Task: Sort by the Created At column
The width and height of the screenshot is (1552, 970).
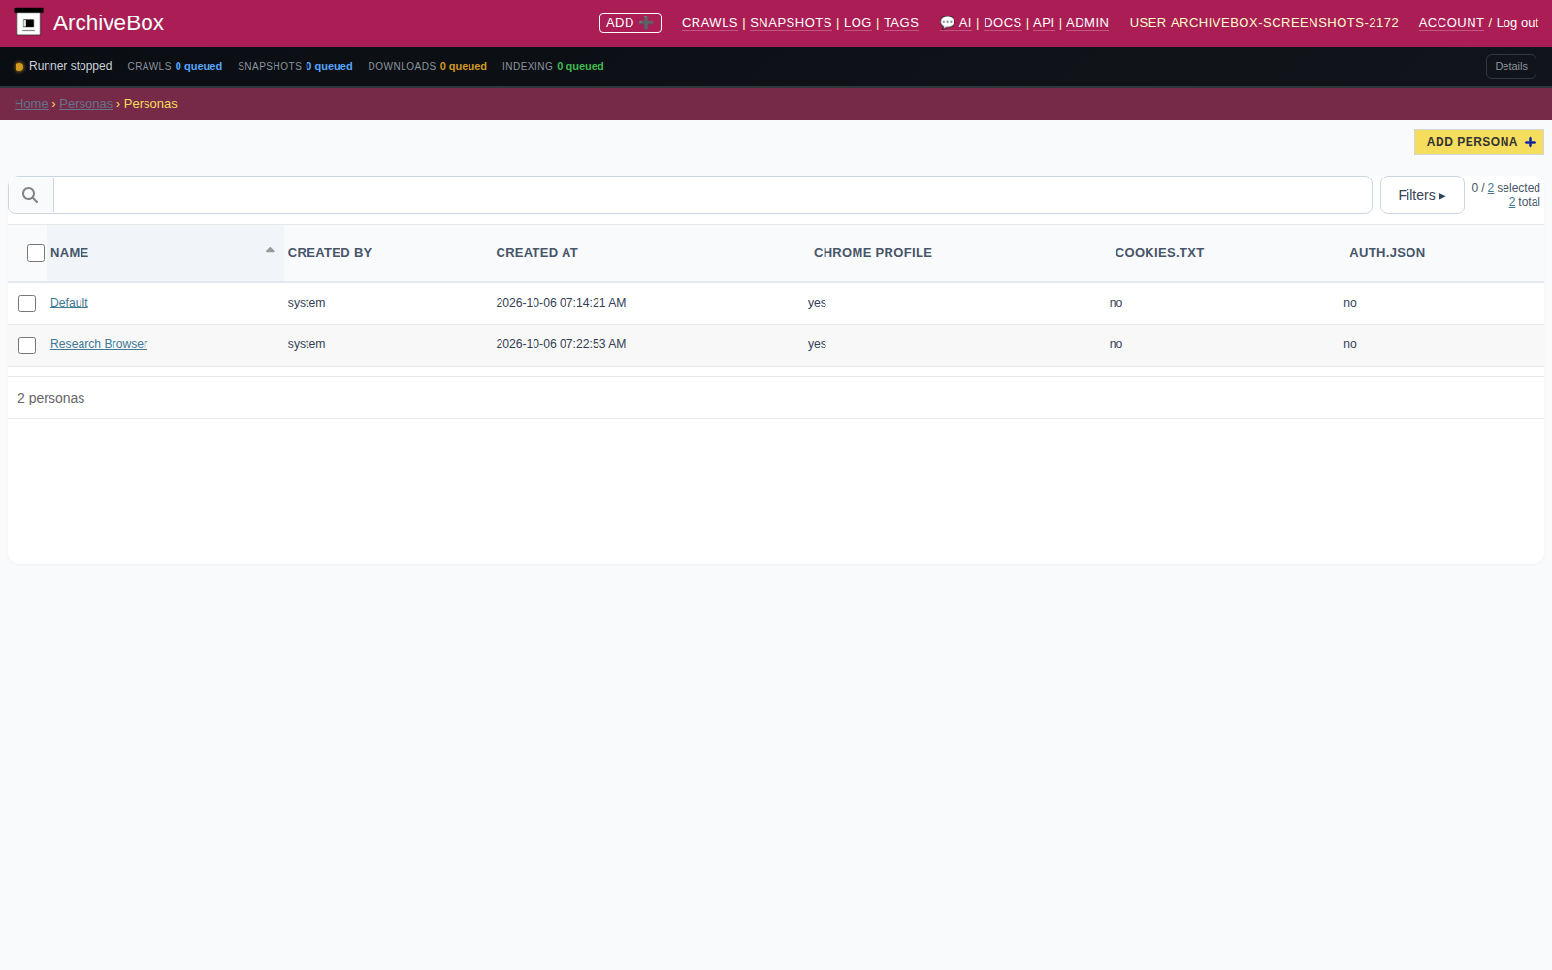Action: point(536,253)
